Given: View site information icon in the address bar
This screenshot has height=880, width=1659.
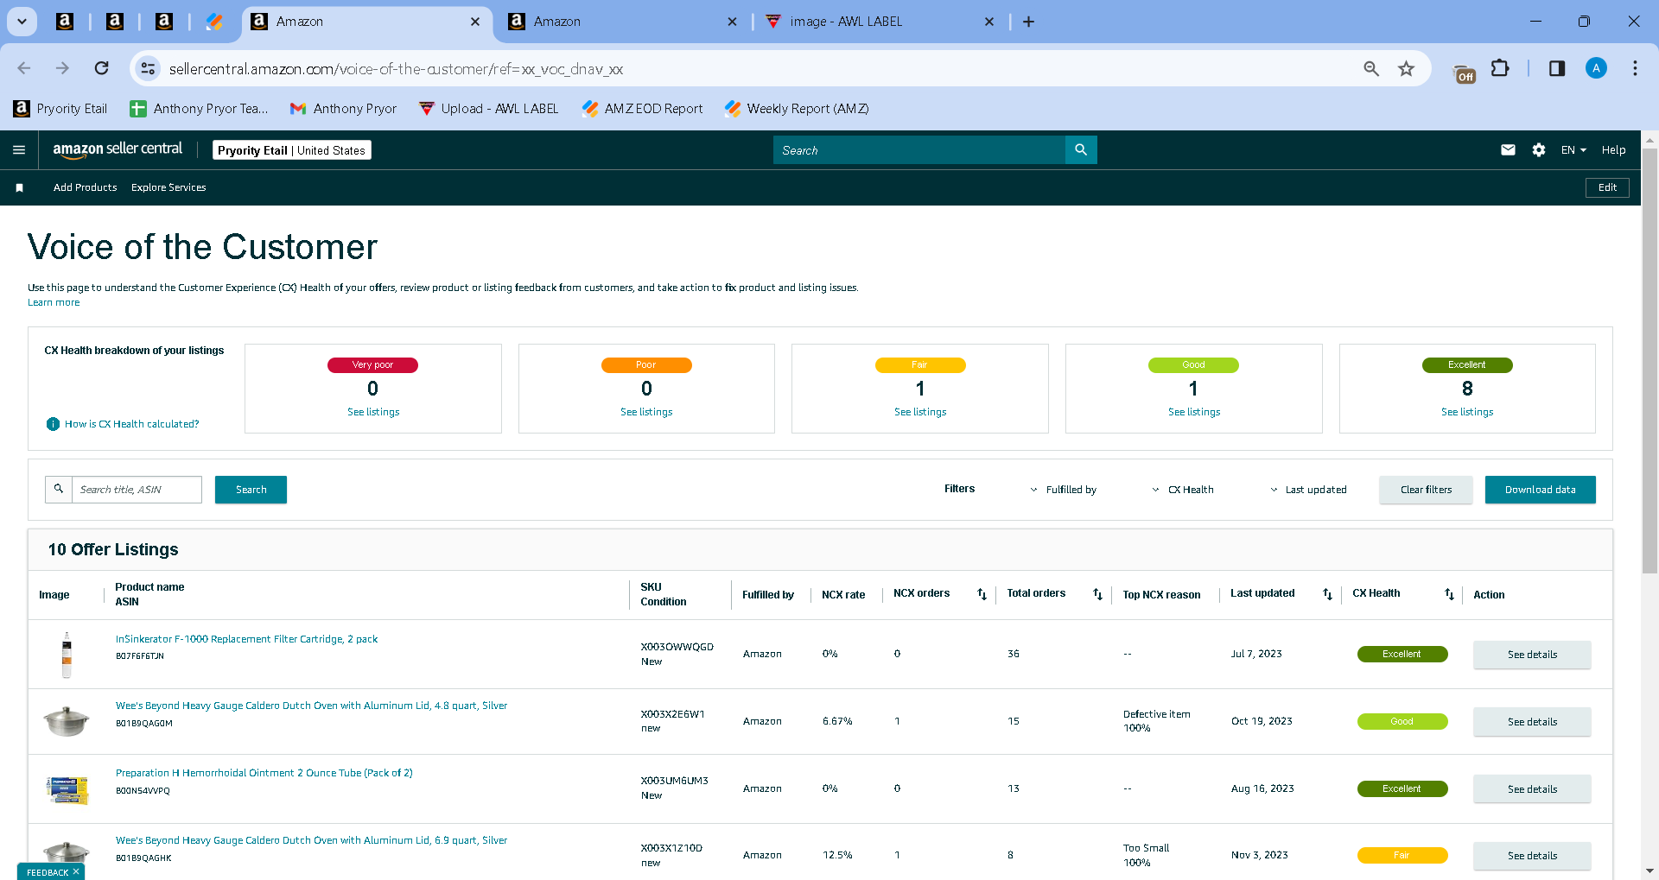Looking at the screenshot, I should [149, 68].
